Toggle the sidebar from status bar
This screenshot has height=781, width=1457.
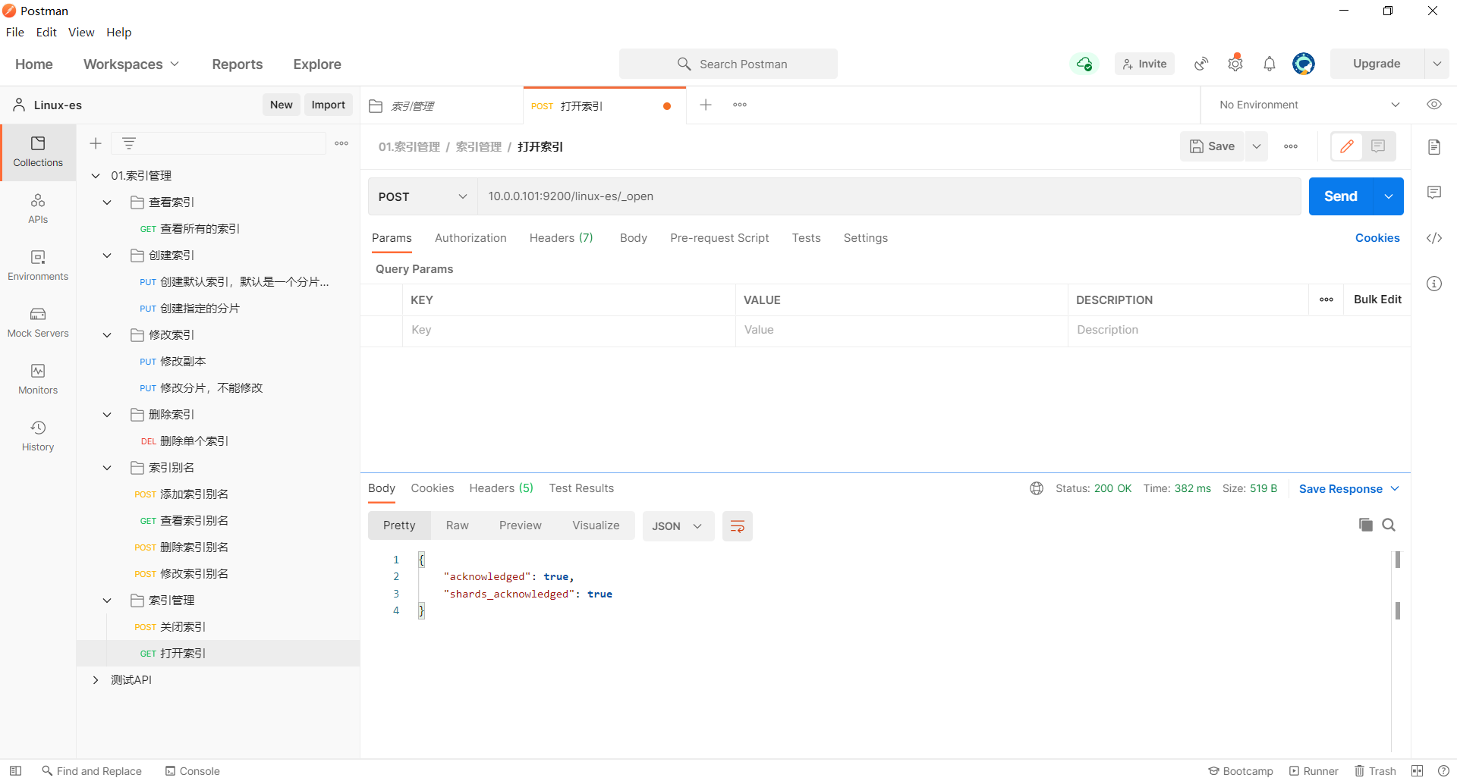(15, 770)
